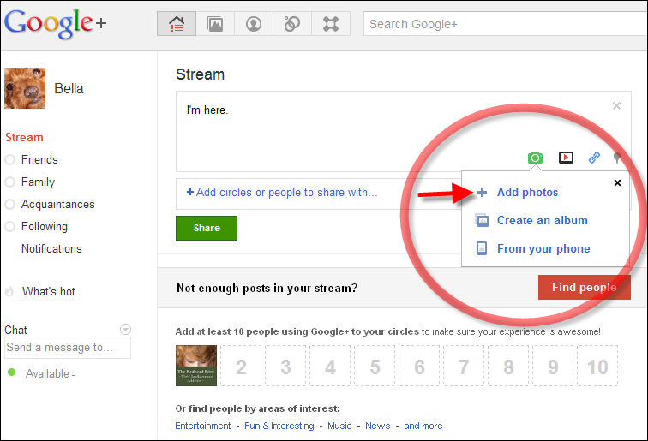Click the and more link
Screen dimensions: 648x441
(x=423, y=426)
